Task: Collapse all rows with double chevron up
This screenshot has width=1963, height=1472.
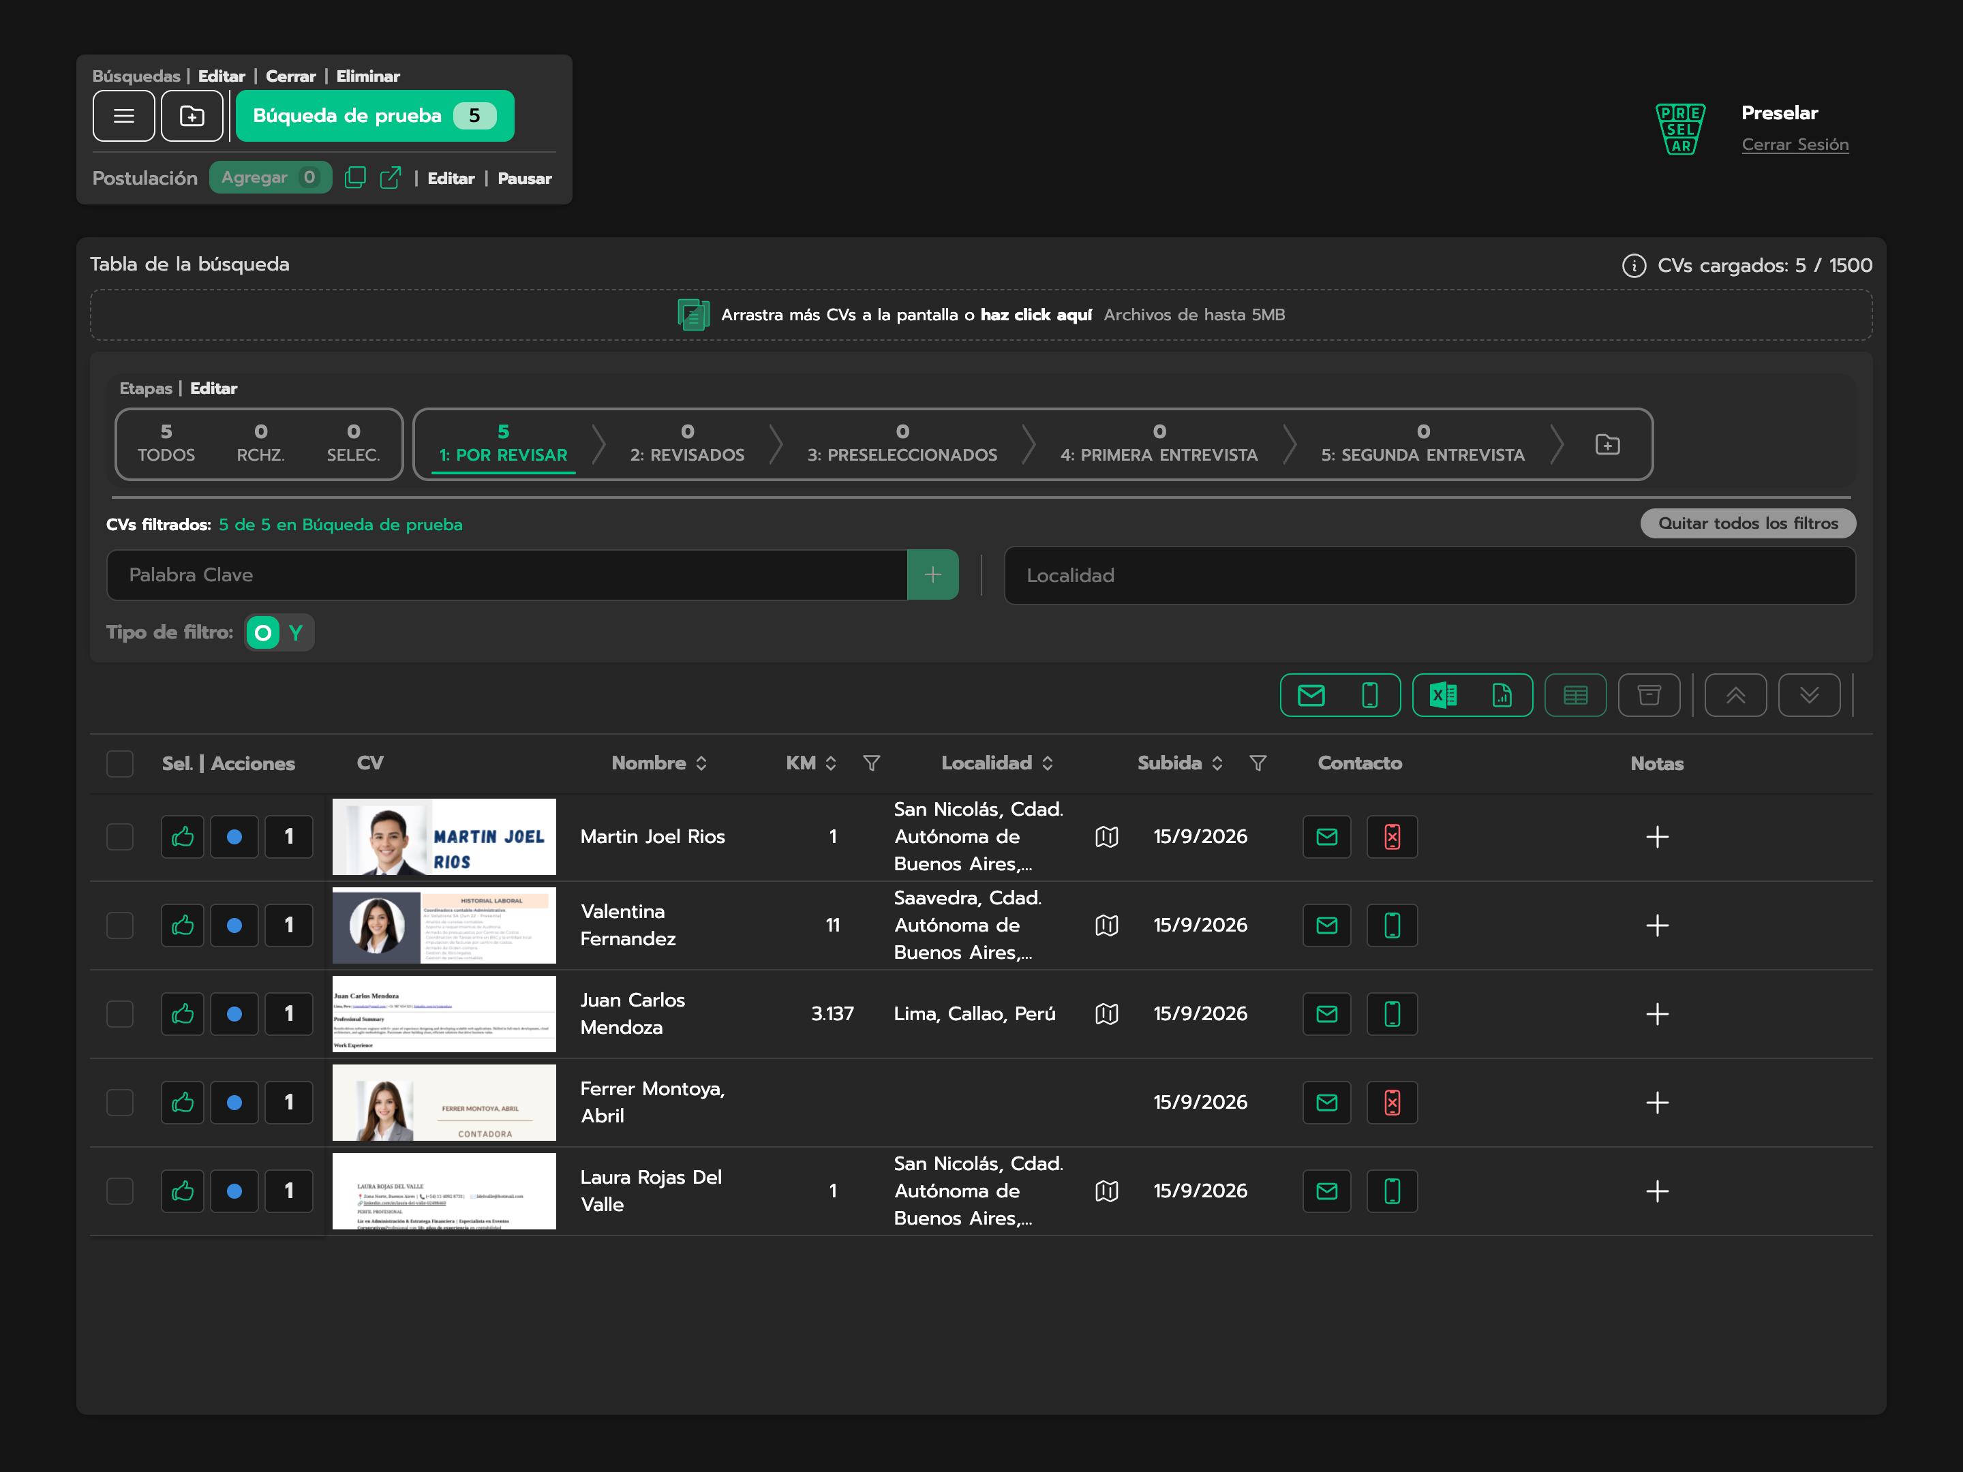Action: coord(1735,694)
